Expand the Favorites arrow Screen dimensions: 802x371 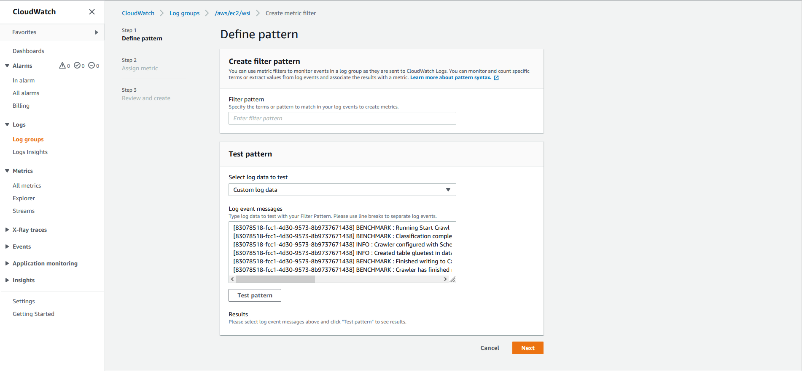coord(97,32)
